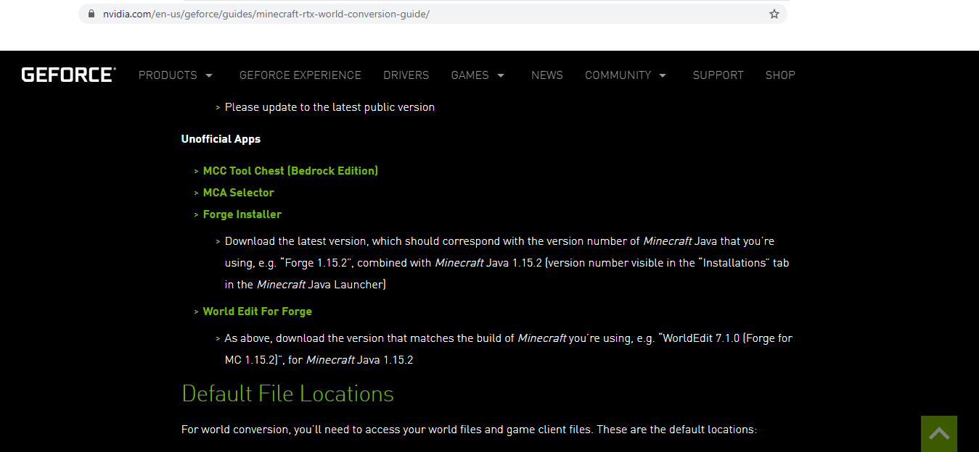Screen dimensions: 979x452
Task: Click the 'in the Minecraft Java Launcher' text
Action: coord(306,285)
